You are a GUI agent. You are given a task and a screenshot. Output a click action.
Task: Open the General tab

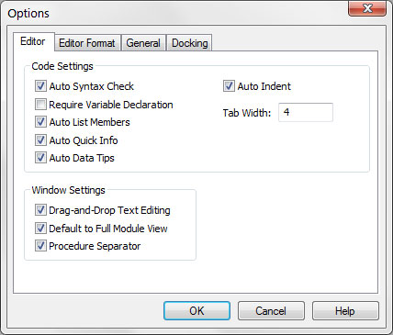coord(143,43)
